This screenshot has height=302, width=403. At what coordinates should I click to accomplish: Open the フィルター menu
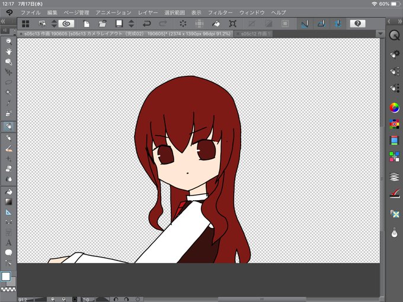(220, 12)
